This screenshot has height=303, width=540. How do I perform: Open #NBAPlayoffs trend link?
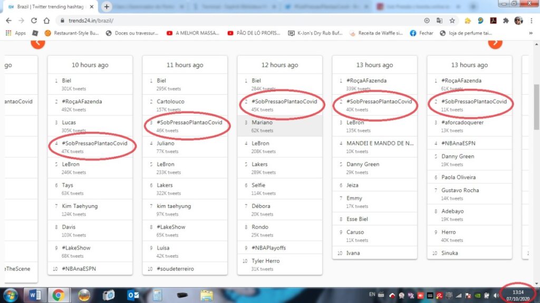(x=268, y=248)
